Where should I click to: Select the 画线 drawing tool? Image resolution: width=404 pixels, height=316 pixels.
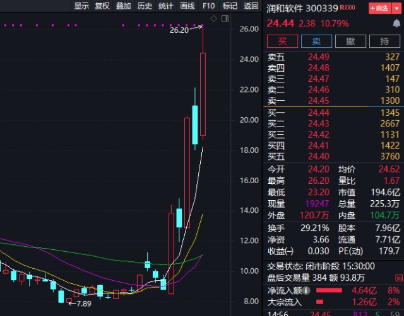click(x=187, y=6)
